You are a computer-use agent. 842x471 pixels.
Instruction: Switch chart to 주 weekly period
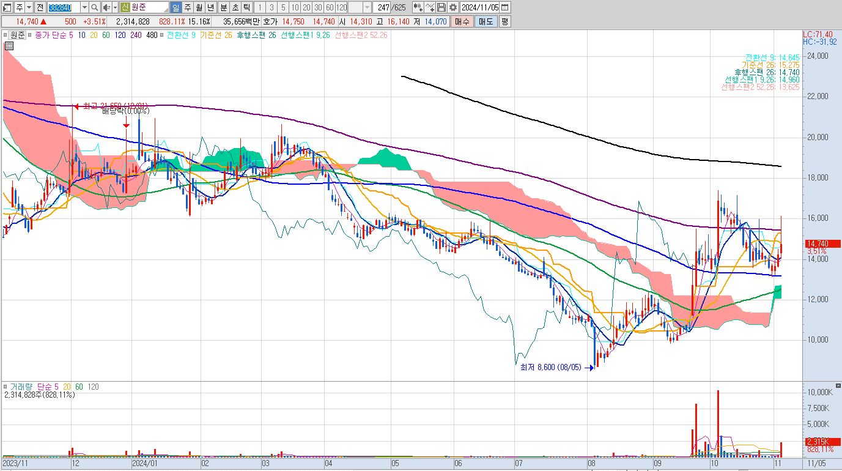187,7
